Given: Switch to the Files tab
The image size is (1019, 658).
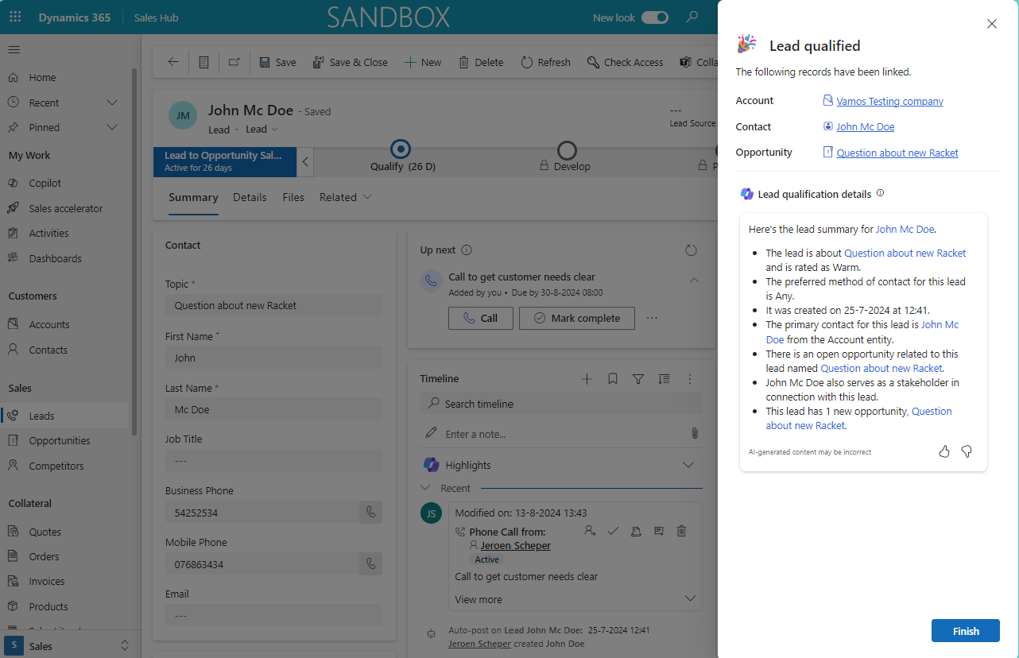Looking at the screenshot, I should [293, 197].
